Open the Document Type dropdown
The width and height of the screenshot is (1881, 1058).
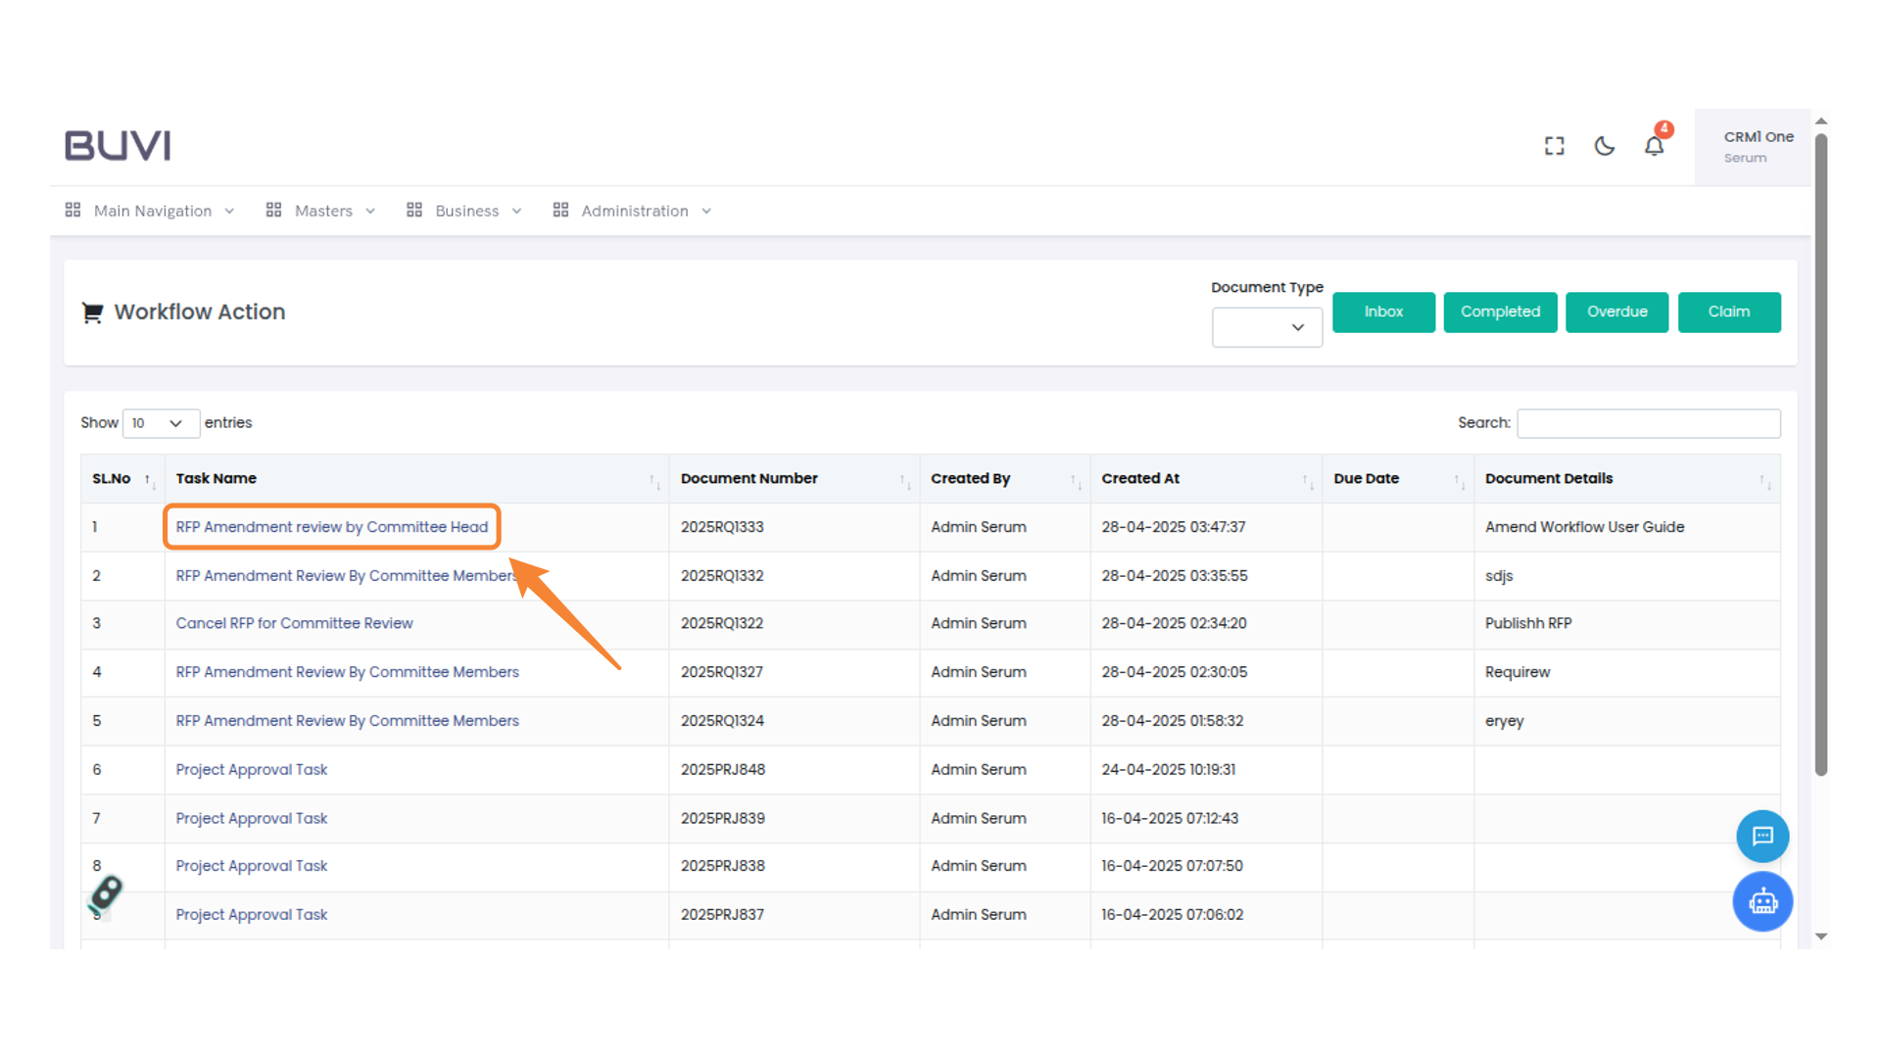click(1267, 327)
